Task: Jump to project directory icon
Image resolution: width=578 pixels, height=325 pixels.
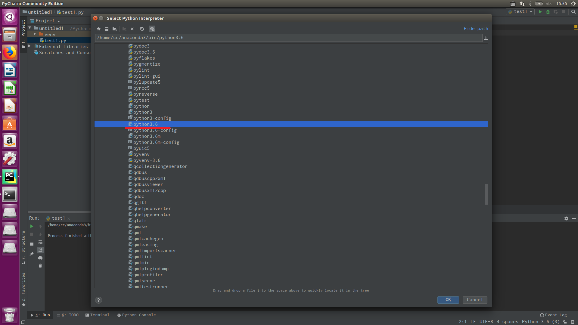Action: (114, 29)
